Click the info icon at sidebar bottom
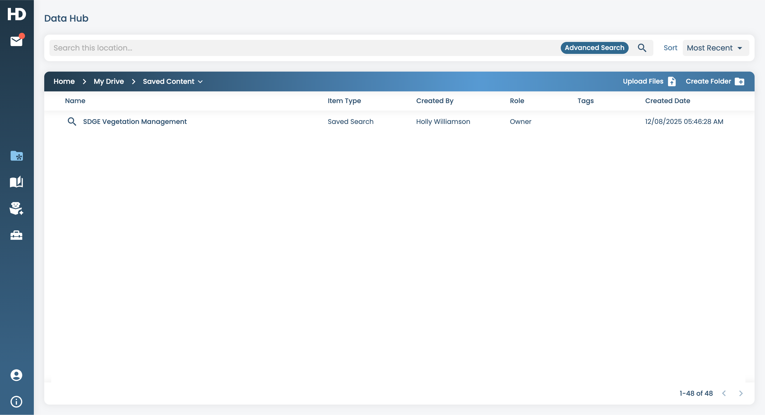The height and width of the screenshot is (415, 765). [x=16, y=402]
